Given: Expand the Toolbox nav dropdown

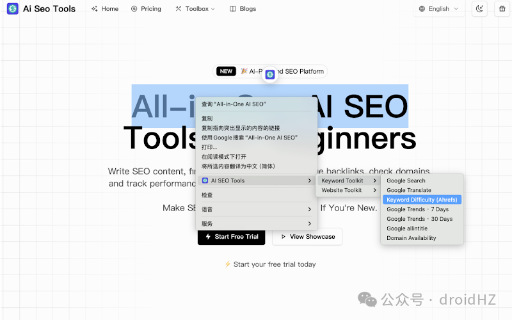Looking at the screenshot, I should (195, 9).
